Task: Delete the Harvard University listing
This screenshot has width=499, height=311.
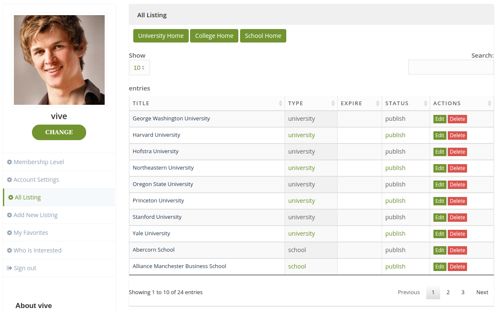Action: point(457,135)
